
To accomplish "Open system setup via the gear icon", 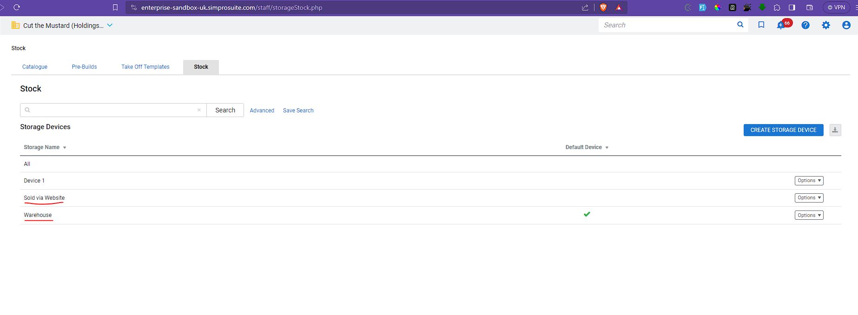I will [826, 25].
